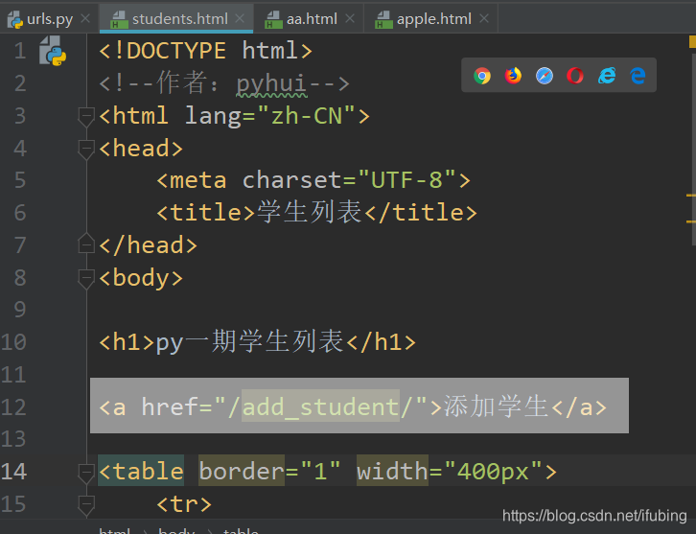
Task: Click the apple.html tab file icon
Action: [x=383, y=19]
